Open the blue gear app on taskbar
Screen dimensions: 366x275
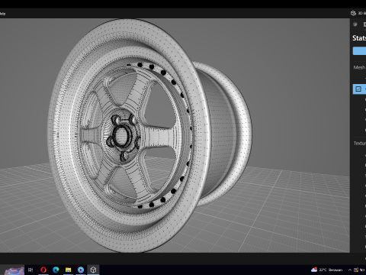click(81, 270)
